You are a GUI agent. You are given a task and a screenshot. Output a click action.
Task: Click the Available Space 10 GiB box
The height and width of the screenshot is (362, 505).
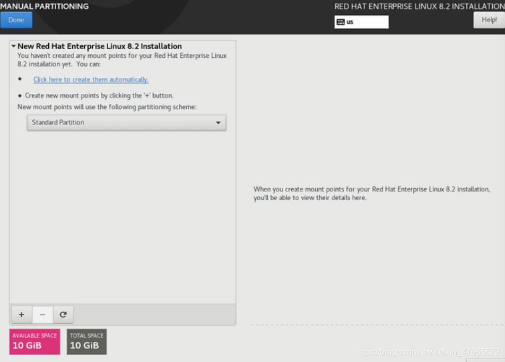[x=35, y=342]
